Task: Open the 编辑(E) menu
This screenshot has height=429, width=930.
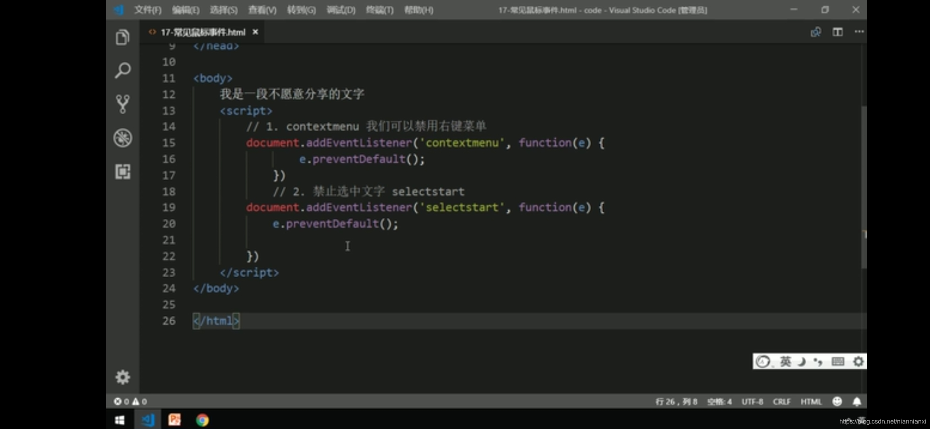Action: [x=186, y=10]
